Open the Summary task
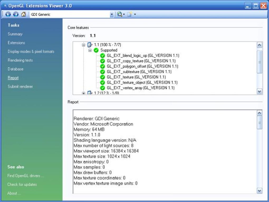This screenshot has height=202, width=269. point(15,34)
